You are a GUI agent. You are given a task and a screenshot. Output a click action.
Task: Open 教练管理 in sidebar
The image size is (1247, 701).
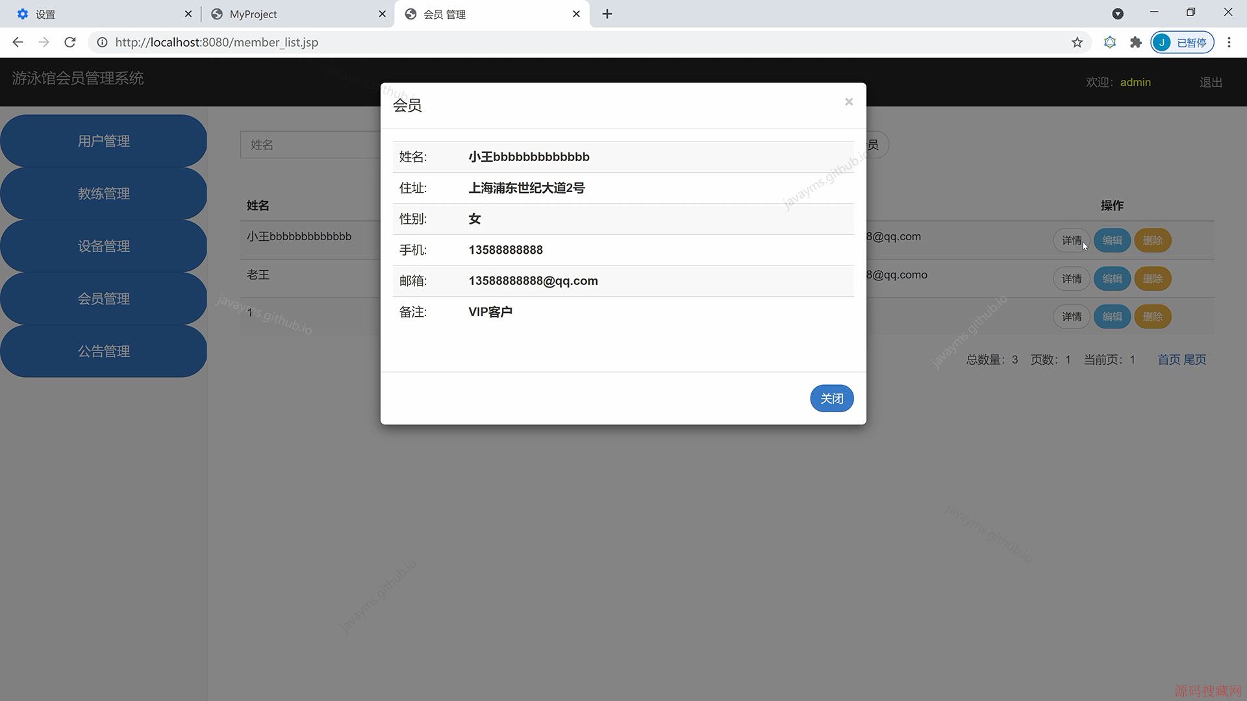pos(104,194)
